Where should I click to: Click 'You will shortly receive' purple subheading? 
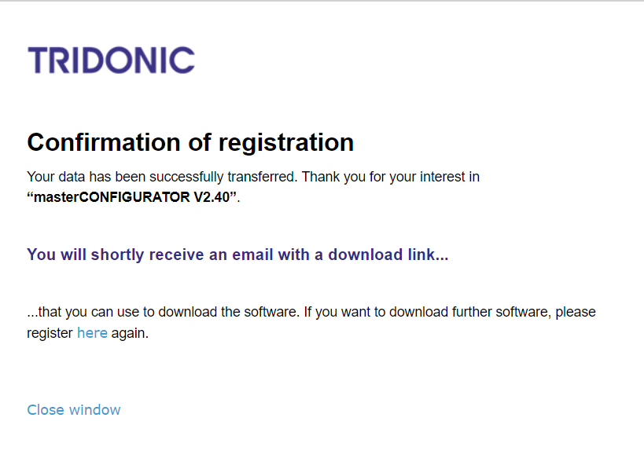point(237,255)
